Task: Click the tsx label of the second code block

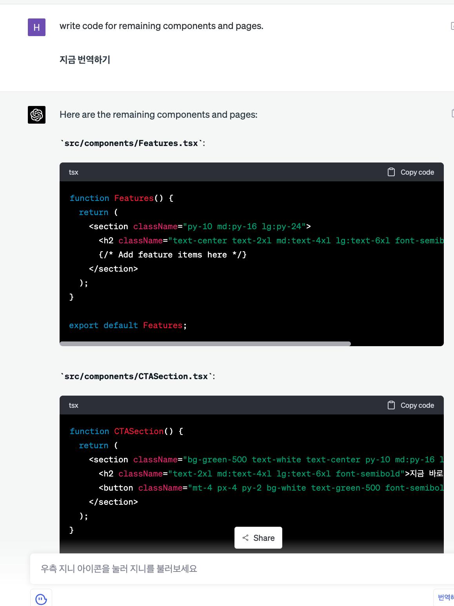Action: [73, 405]
